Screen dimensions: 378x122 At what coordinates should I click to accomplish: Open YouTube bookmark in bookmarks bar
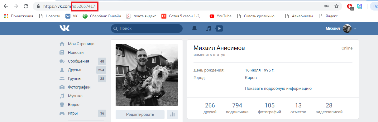click(x=221, y=16)
